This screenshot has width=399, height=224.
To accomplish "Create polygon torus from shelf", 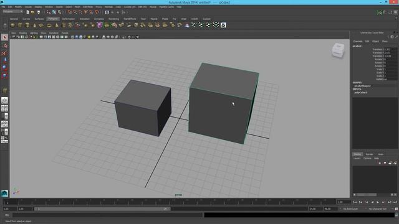I will 49,25.
